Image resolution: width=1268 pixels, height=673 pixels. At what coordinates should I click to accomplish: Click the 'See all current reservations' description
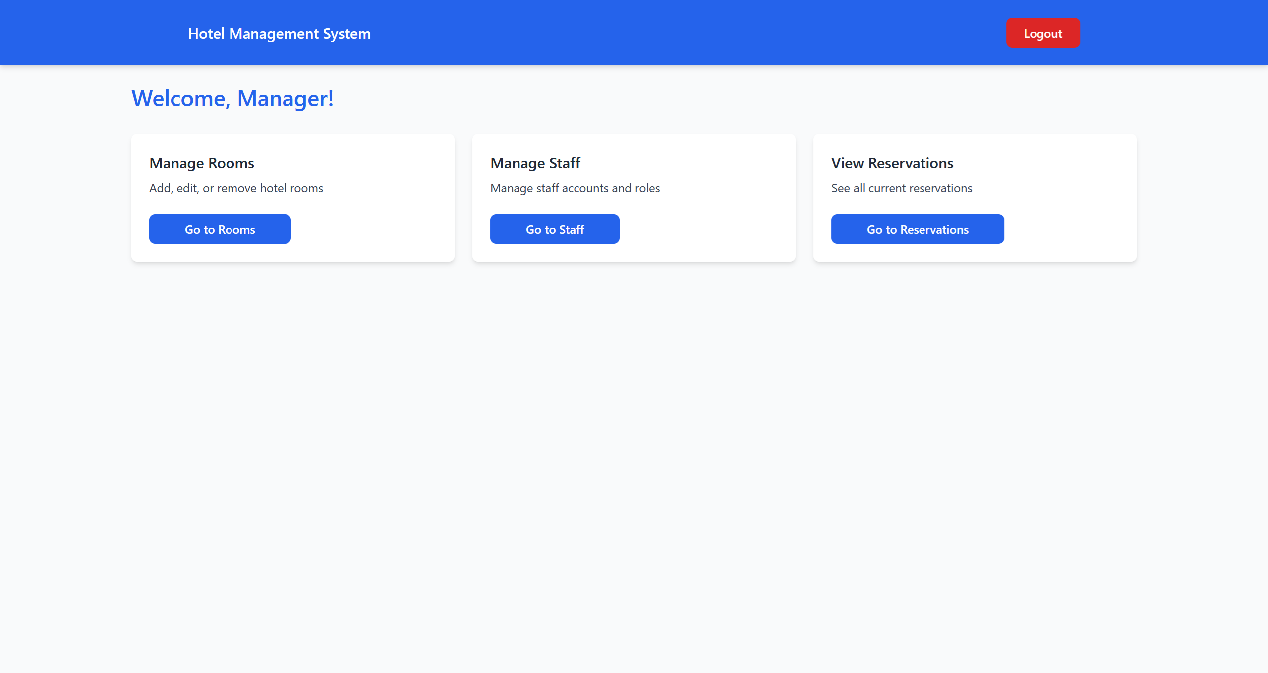901,188
